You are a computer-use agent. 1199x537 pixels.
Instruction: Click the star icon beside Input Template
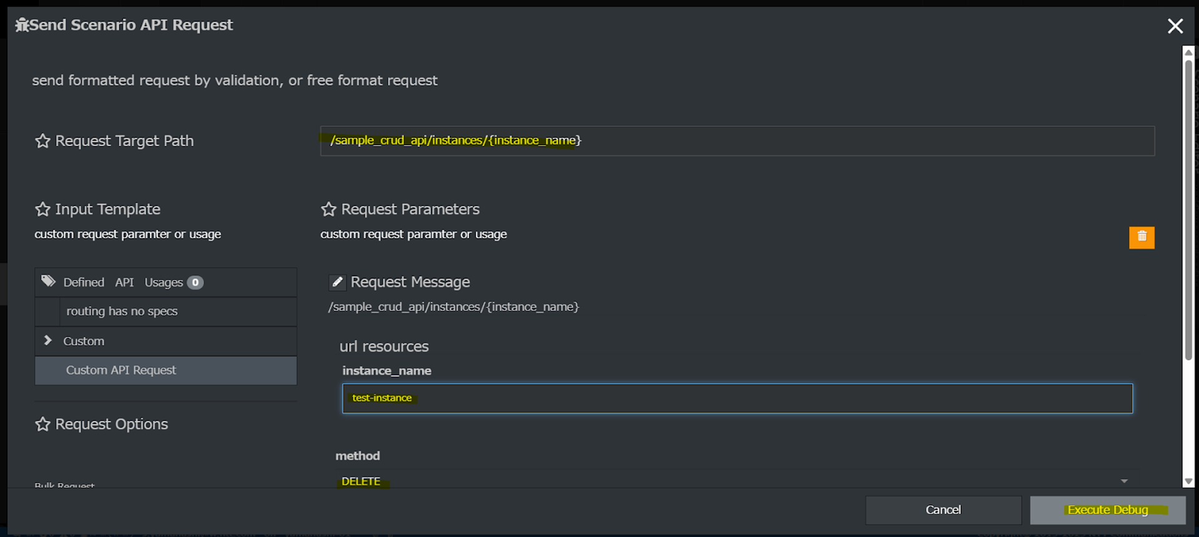[x=42, y=209]
